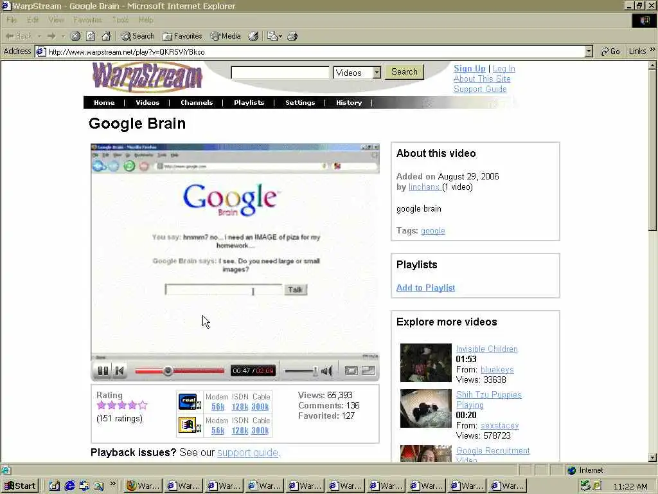658x494 pixels.
Task: Open uploader linchanx profile link
Action: coord(424,187)
